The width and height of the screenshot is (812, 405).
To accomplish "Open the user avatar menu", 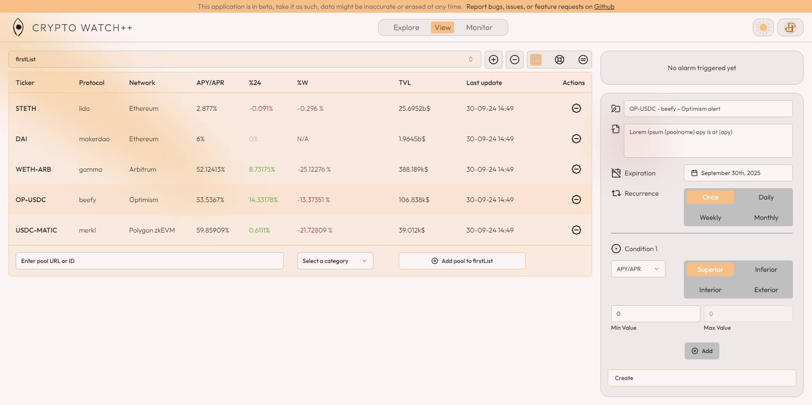I will point(790,28).
